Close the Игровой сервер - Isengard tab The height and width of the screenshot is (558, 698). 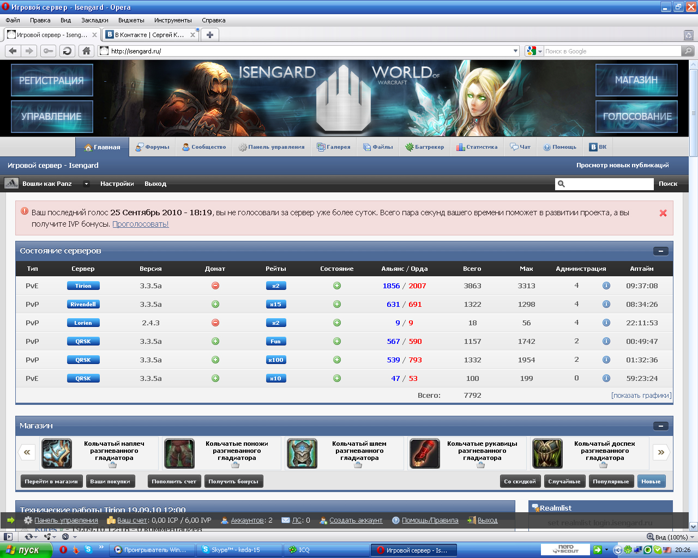click(94, 35)
